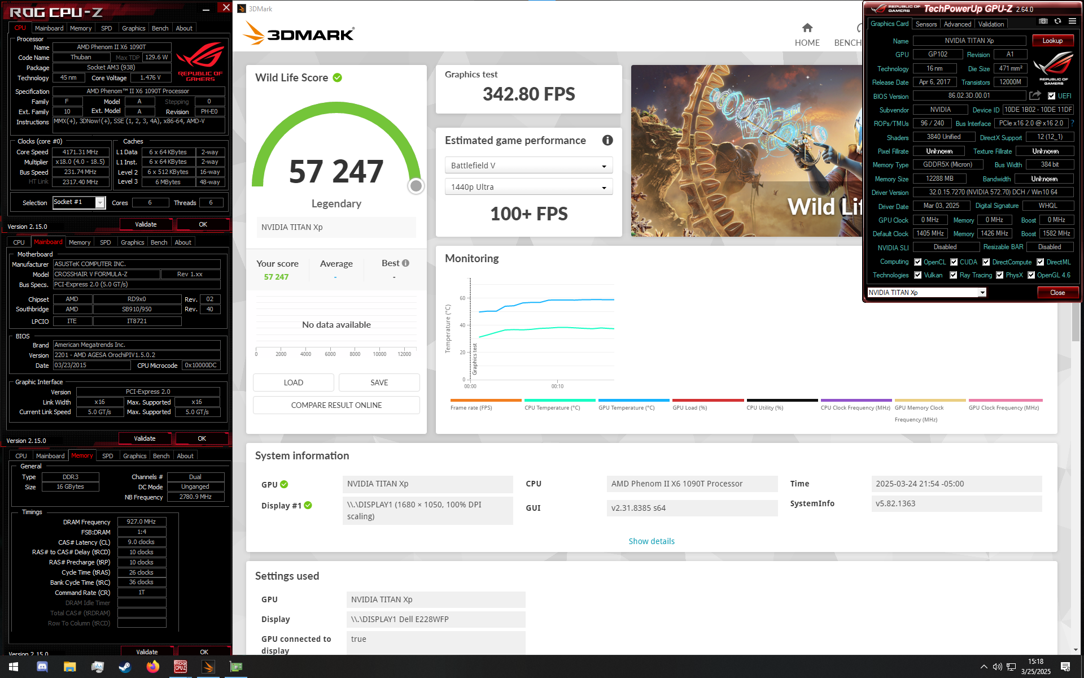The image size is (1084, 678).
Task: Toggle the OpenCL checkbox
Action: click(918, 262)
